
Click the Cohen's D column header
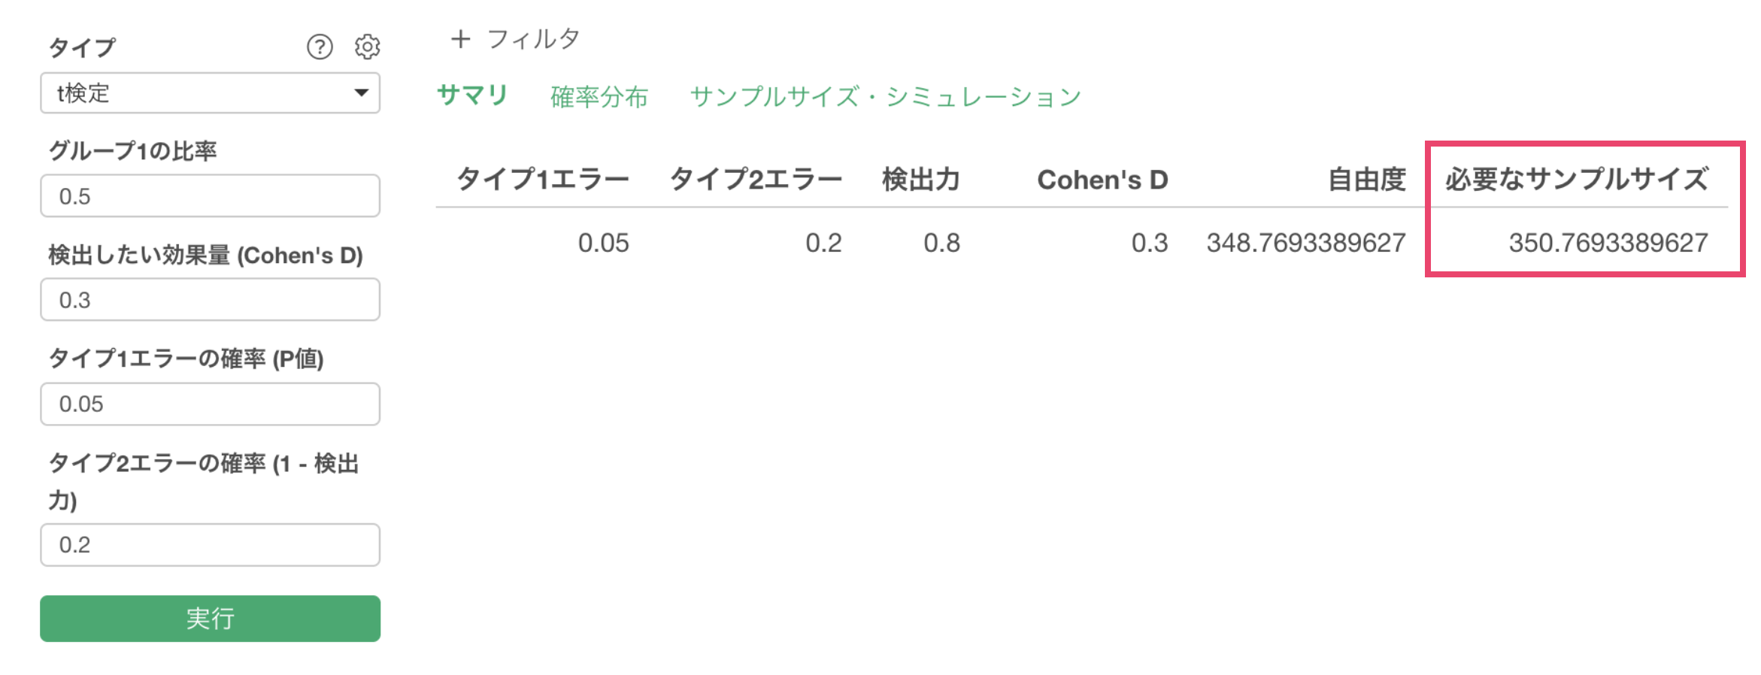(1102, 180)
